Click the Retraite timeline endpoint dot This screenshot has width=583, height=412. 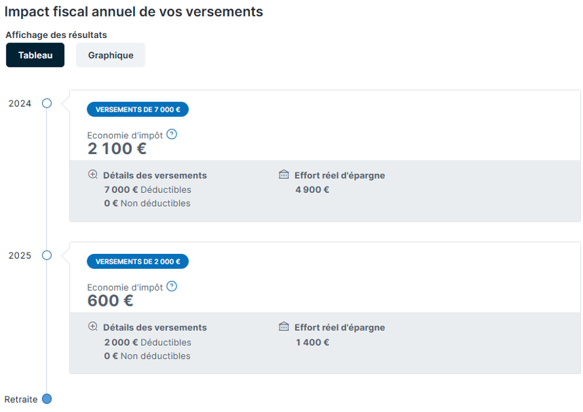(47, 399)
